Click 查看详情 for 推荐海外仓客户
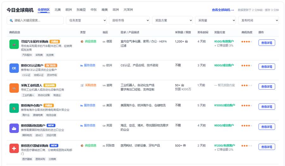The width and height of the screenshot is (285, 166). click(267, 107)
